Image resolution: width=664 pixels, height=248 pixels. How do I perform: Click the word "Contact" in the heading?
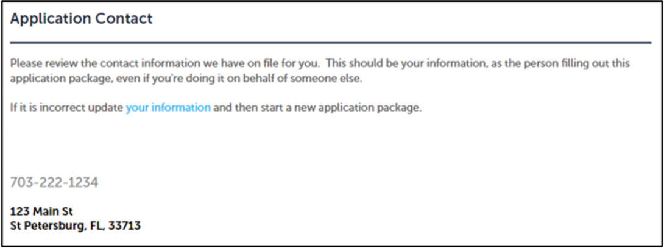coord(127,19)
